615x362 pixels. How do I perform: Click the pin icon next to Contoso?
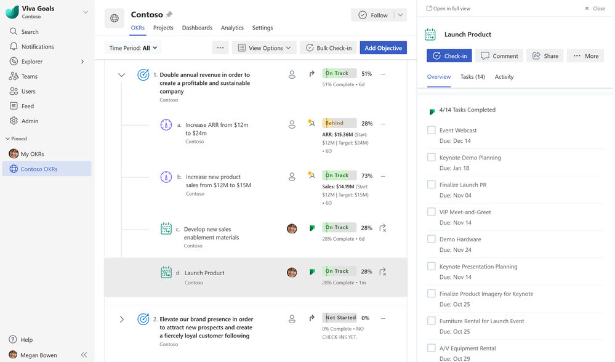coord(169,15)
